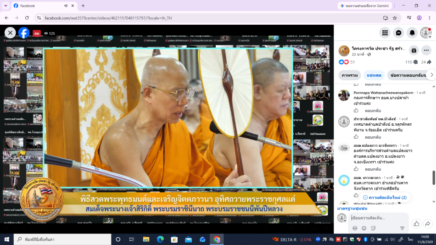
Task: Click the ขอความช่วยเหลือจาก Gemini button
Action: (364, 6)
